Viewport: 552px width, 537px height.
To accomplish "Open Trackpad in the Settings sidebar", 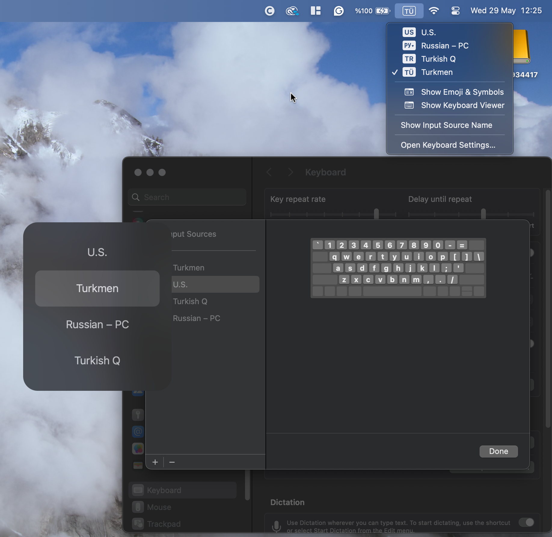I will click(183, 524).
